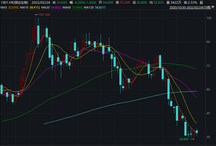Click the 28.600 low price marker
Image resolution: width=216 pixels, height=146 pixels.
pyautogui.click(x=184, y=139)
